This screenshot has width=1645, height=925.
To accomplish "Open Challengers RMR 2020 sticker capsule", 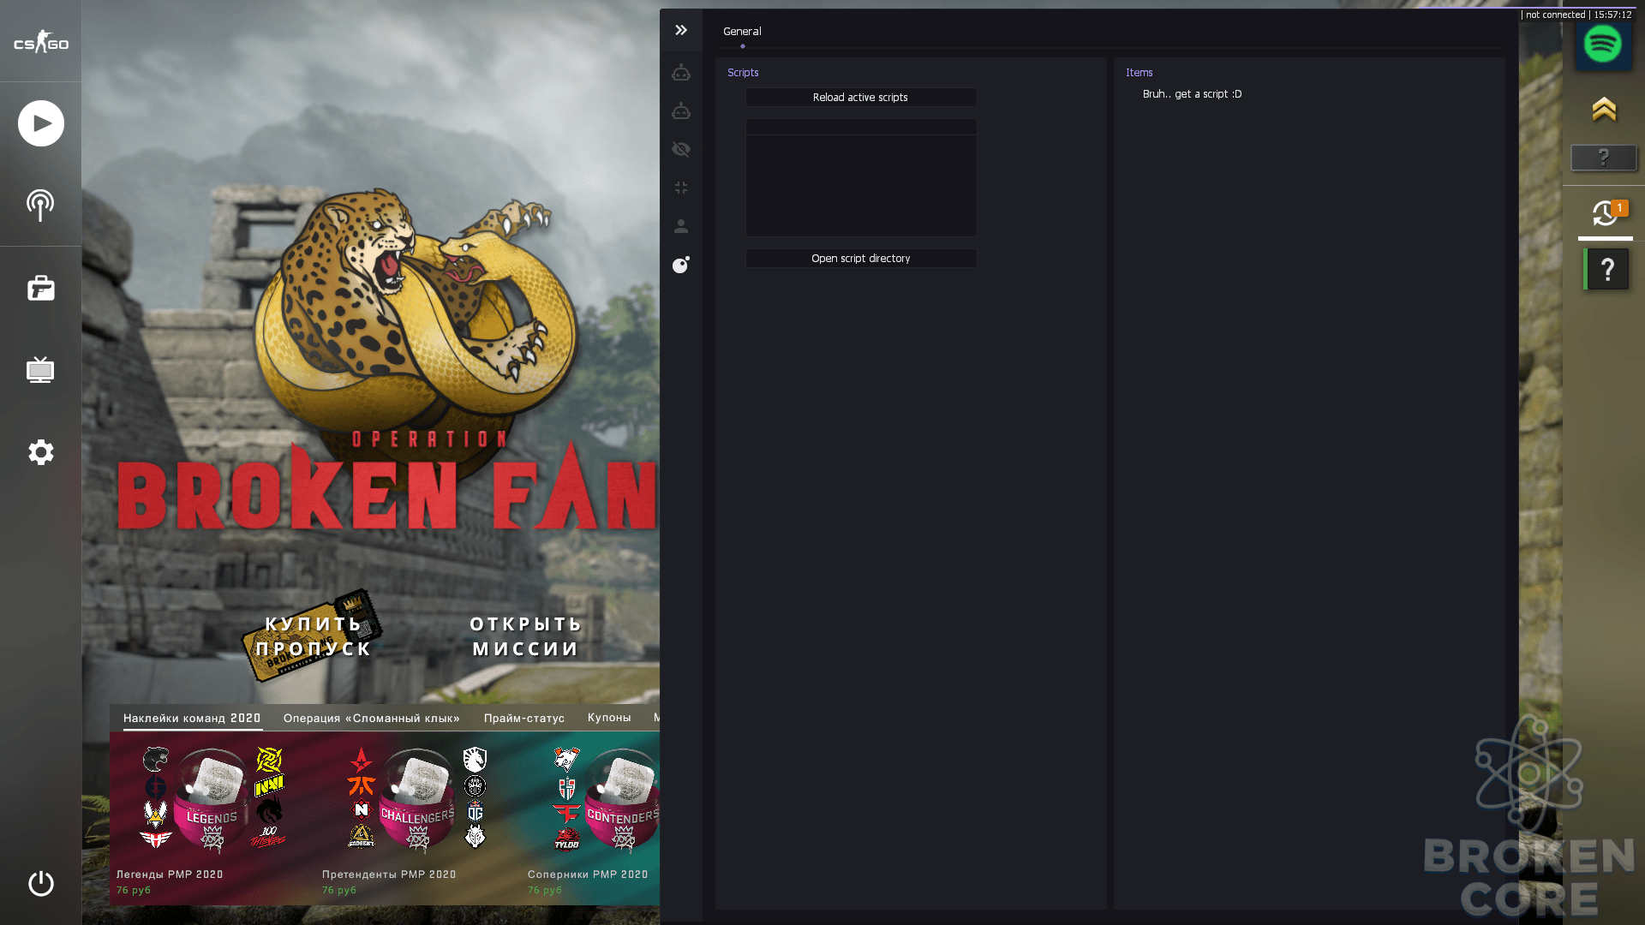I will [418, 818].
